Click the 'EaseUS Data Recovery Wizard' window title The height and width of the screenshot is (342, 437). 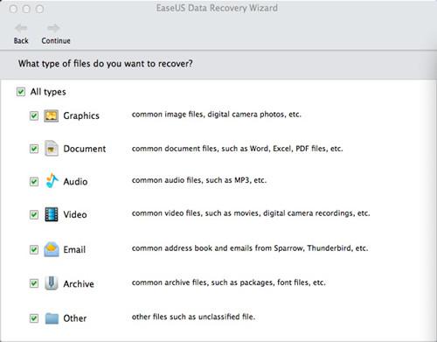tap(217, 8)
